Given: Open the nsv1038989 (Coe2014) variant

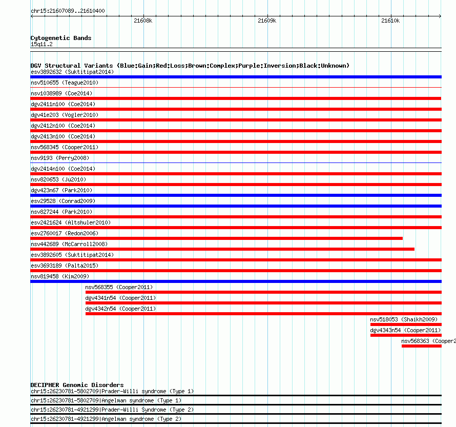Looking at the screenshot, I should click(61, 93).
